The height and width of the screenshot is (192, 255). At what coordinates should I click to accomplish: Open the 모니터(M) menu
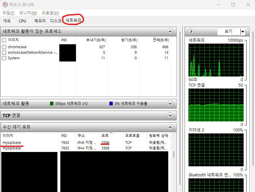click(x=28, y=13)
